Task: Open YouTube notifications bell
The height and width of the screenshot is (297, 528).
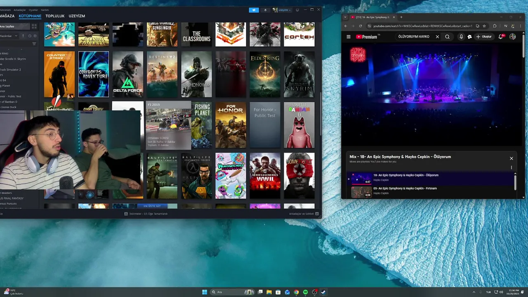Action: 501,37
